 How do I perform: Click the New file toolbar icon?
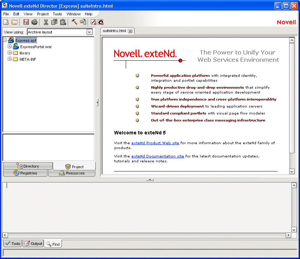coord(6,22)
